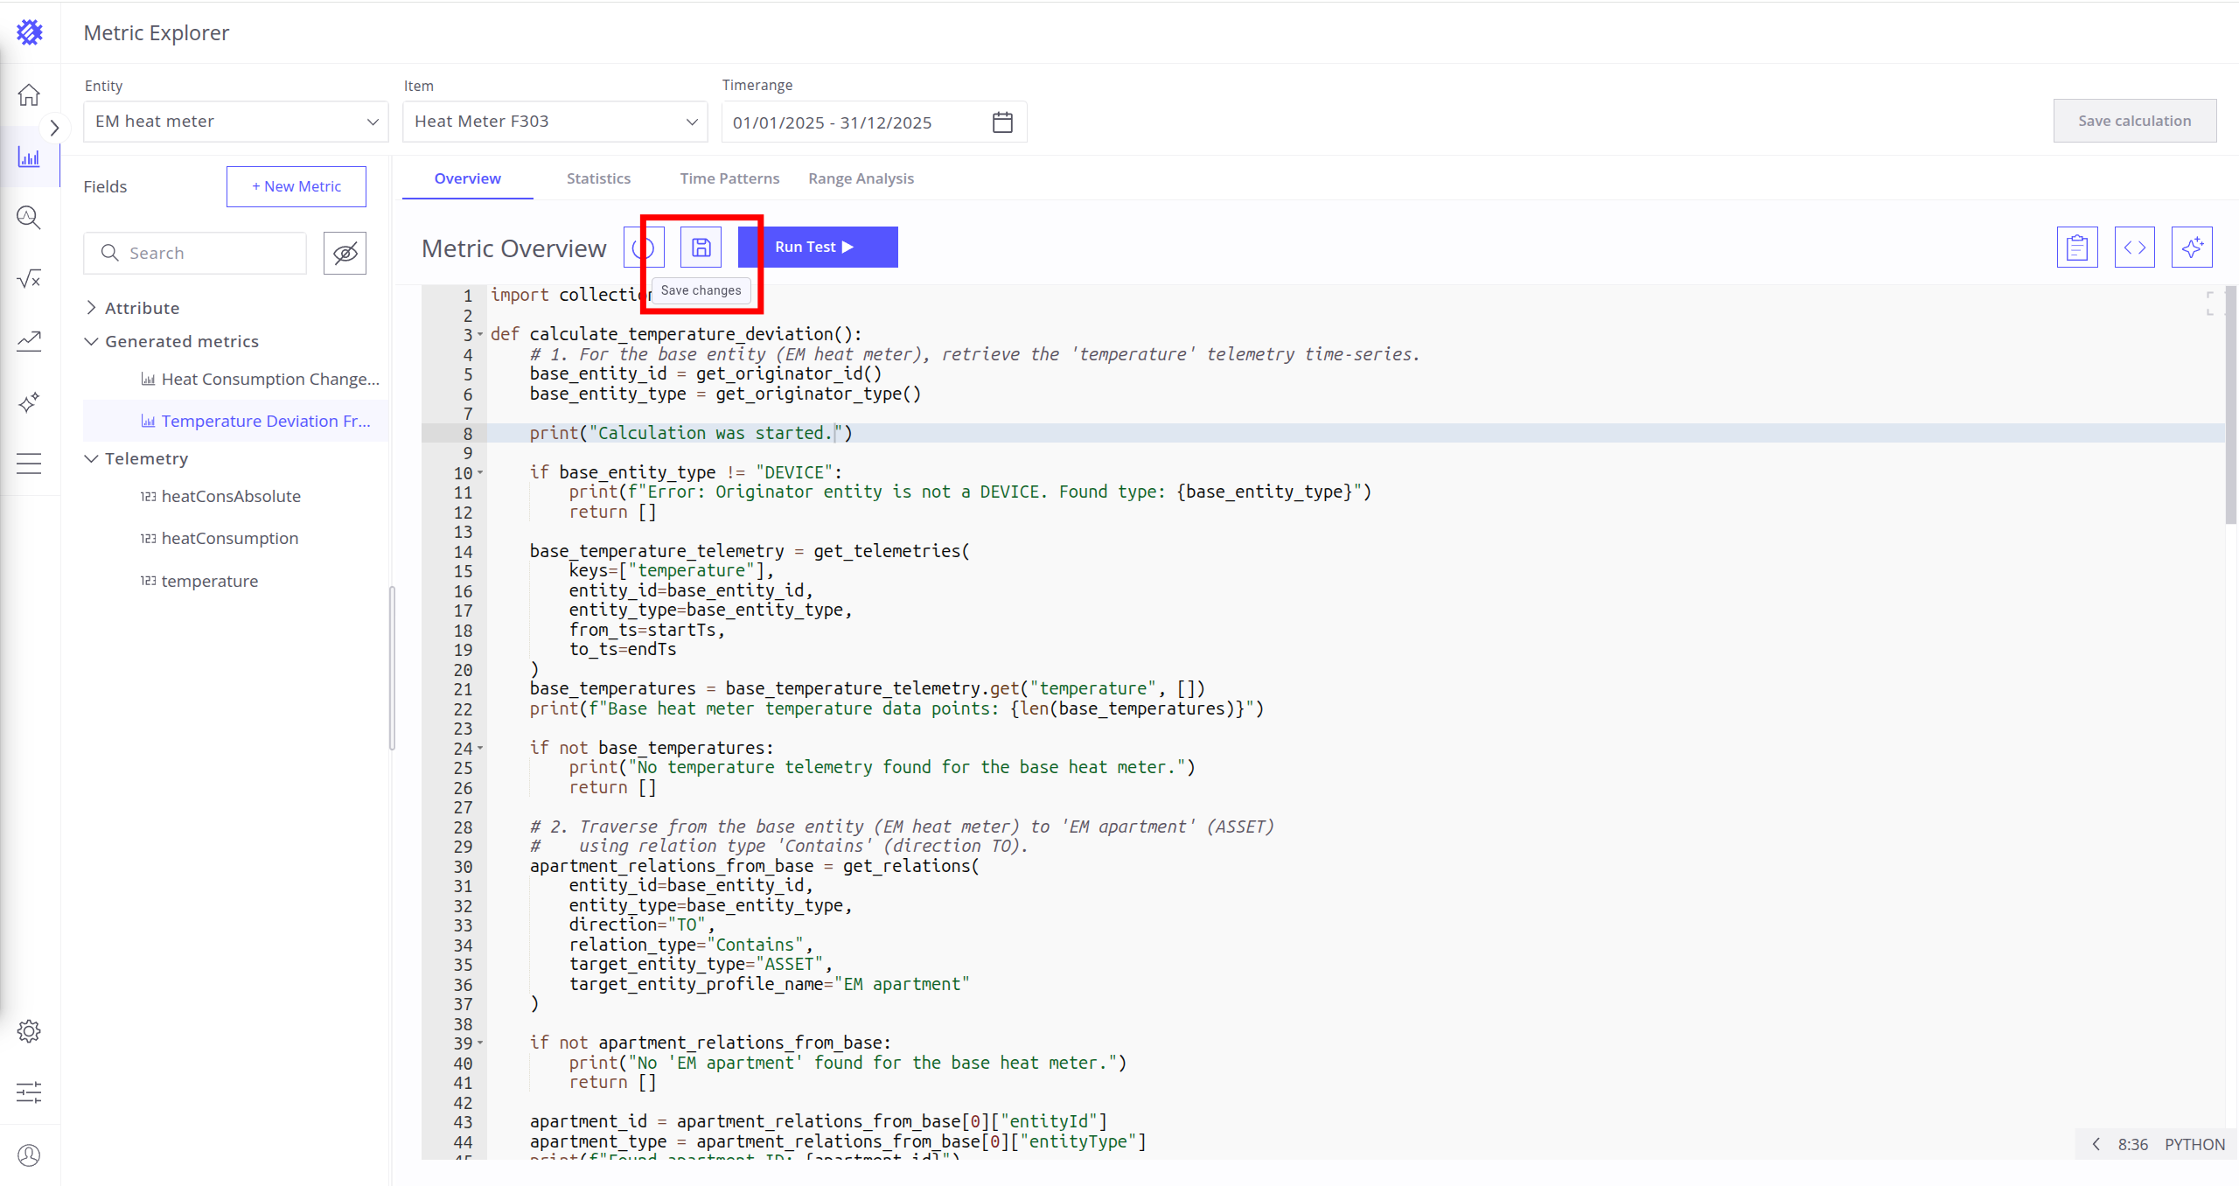Open the Entity dropdown EM heat meter
This screenshot has width=2239, height=1186.
(236, 122)
